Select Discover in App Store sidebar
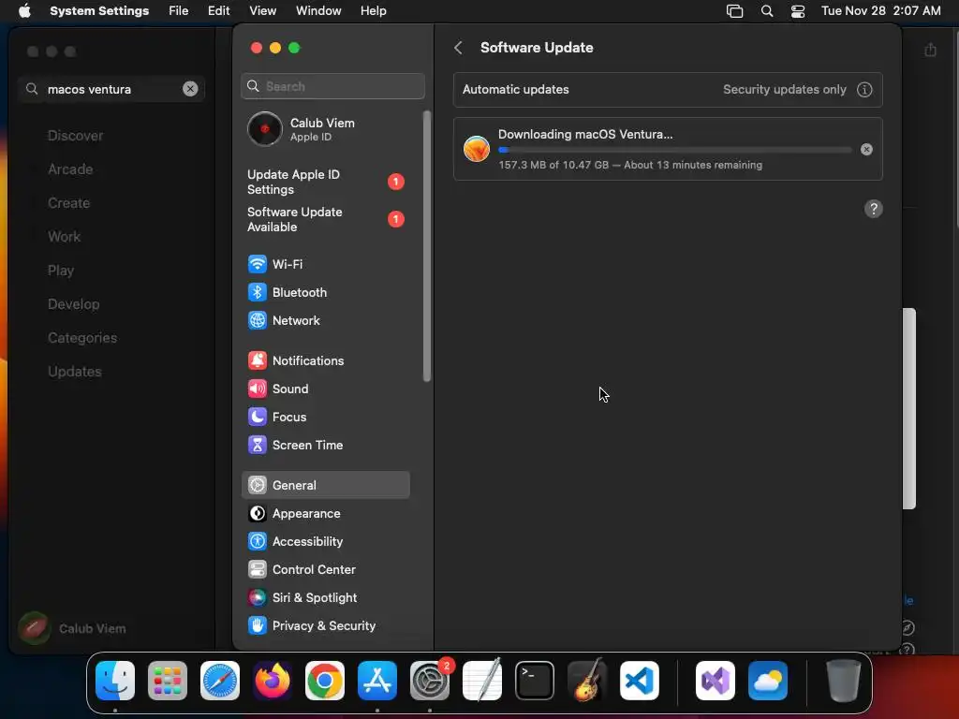959x719 pixels. (x=75, y=136)
